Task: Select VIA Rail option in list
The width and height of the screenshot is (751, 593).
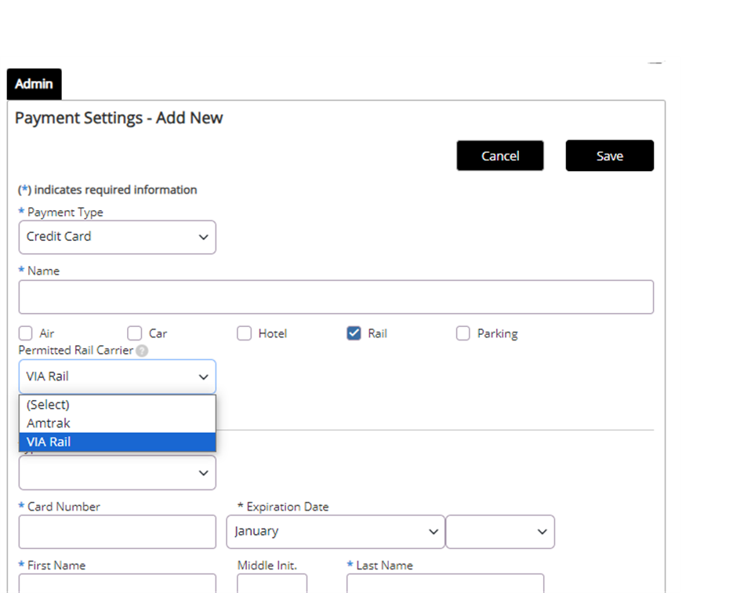Action: click(x=118, y=442)
